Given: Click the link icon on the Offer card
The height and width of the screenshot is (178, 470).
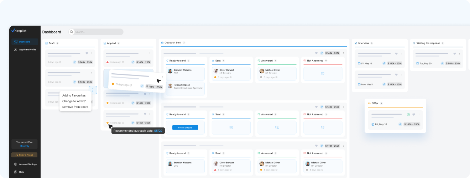Looking at the screenshot, I should (400, 124).
